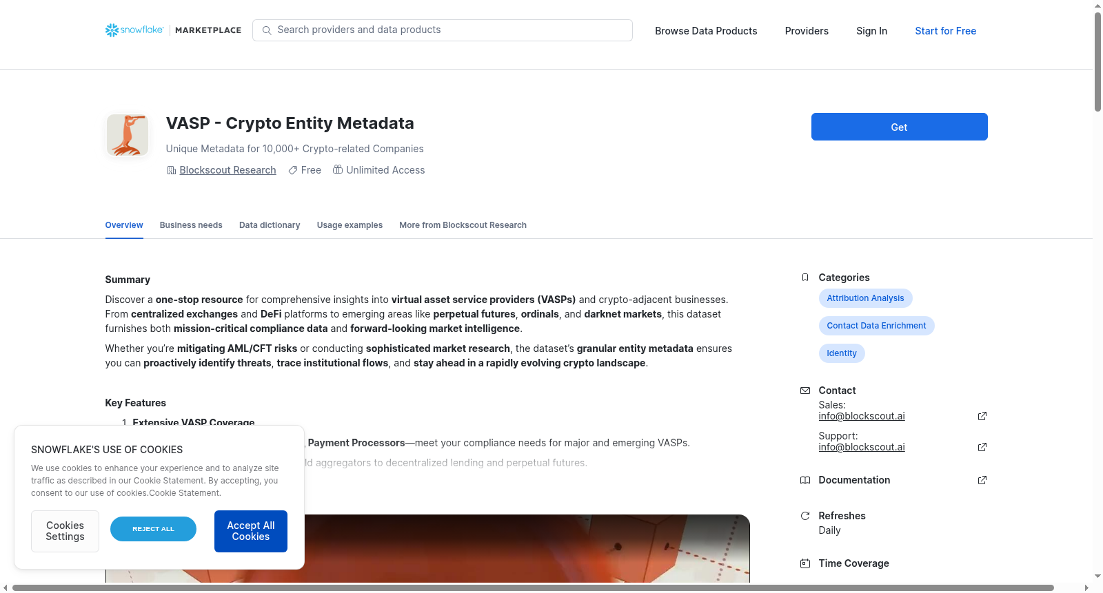Select the Overview tab
This screenshot has width=1103, height=593.
pyautogui.click(x=124, y=225)
